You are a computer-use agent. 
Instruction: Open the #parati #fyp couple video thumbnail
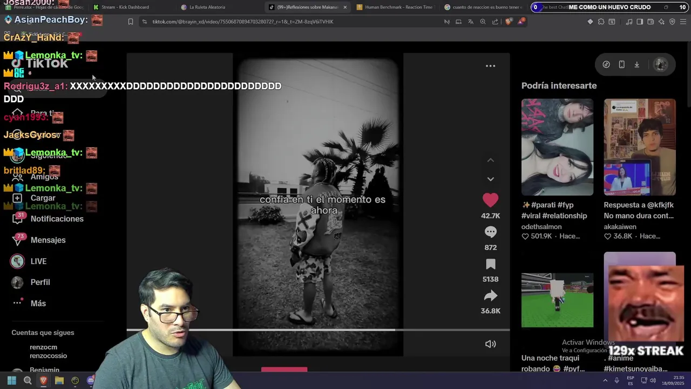coord(557,147)
